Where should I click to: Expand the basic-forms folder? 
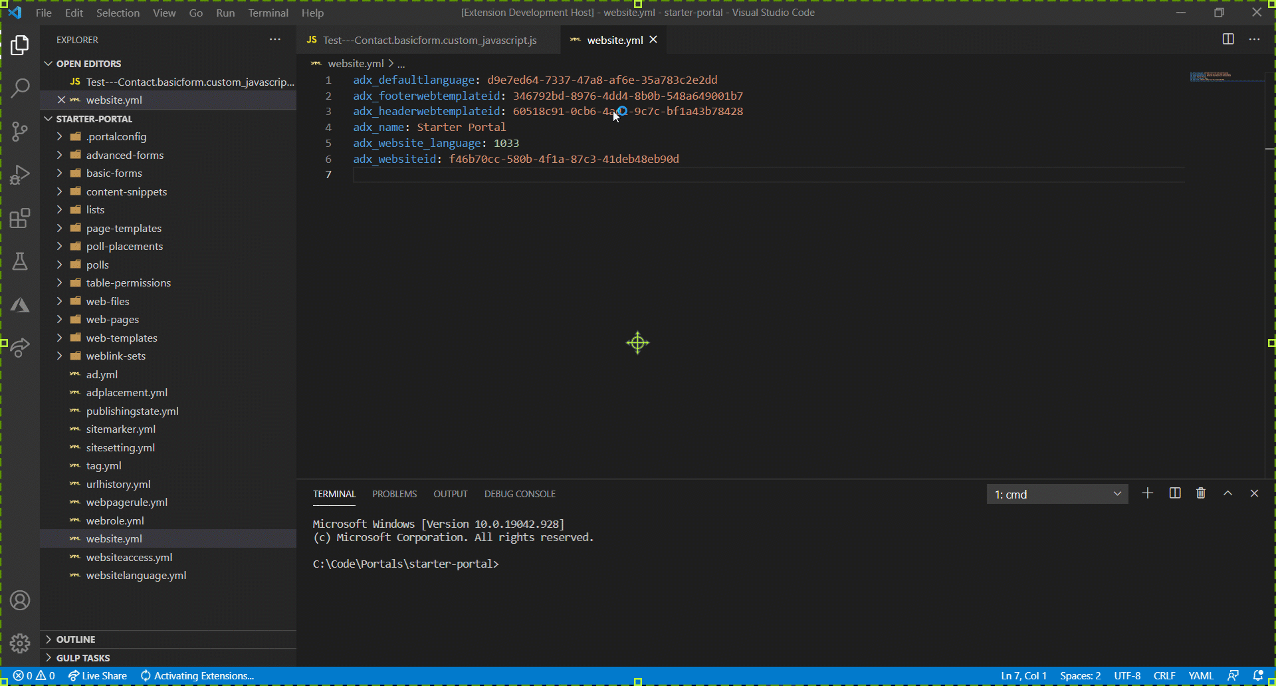pyautogui.click(x=168, y=173)
